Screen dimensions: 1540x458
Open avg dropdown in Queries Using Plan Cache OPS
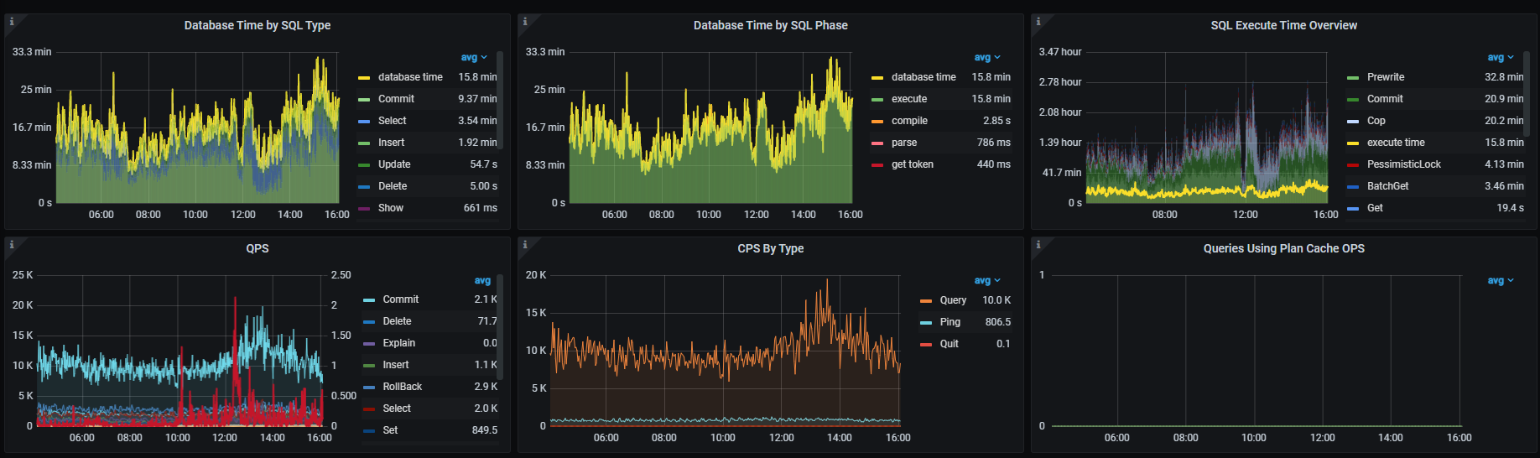tap(1501, 280)
